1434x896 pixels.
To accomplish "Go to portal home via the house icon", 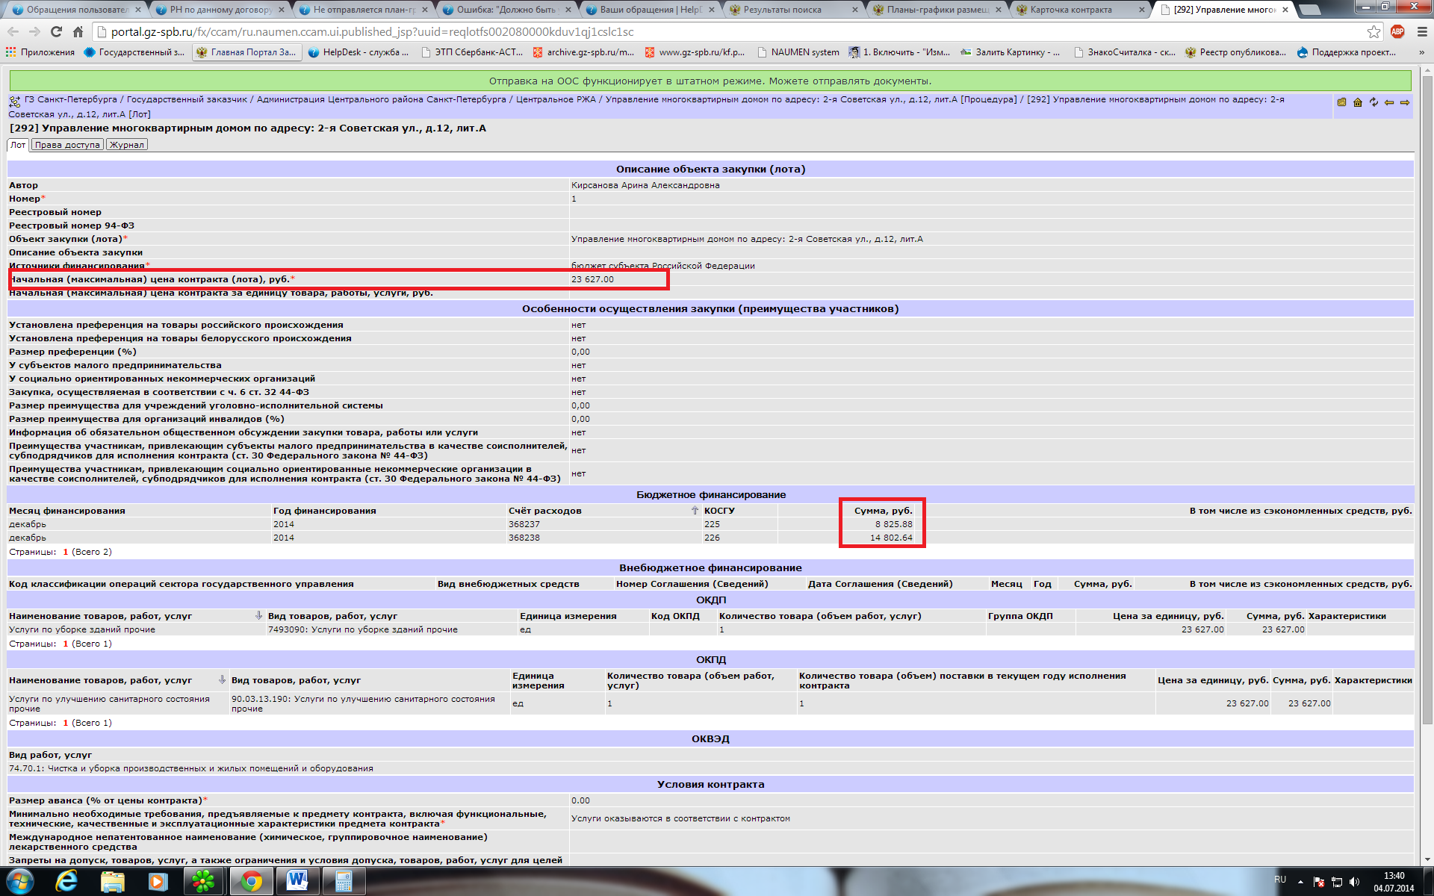I will pyautogui.click(x=1358, y=102).
